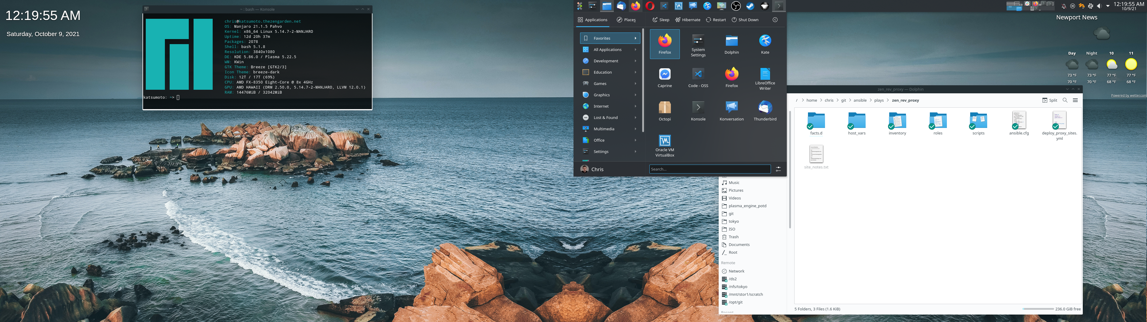Image resolution: width=1147 pixels, height=322 pixels.
Task: Open Konversation from the Favorites grid
Action: [732, 111]
